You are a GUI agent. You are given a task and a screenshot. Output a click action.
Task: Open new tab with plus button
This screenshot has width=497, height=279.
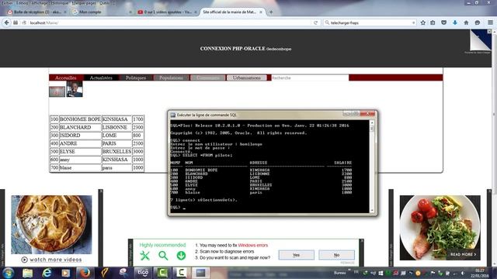pos(271,12)
